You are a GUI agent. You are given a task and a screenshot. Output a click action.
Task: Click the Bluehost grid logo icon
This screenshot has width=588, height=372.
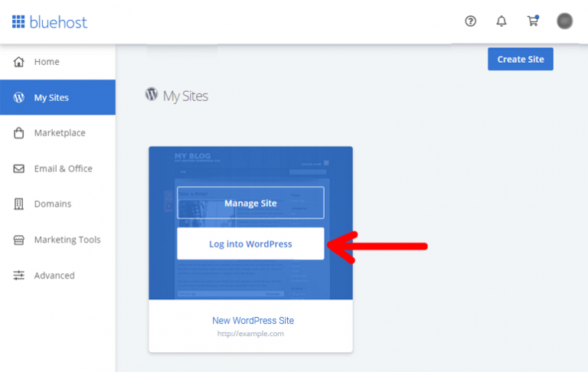pos(18,21)
